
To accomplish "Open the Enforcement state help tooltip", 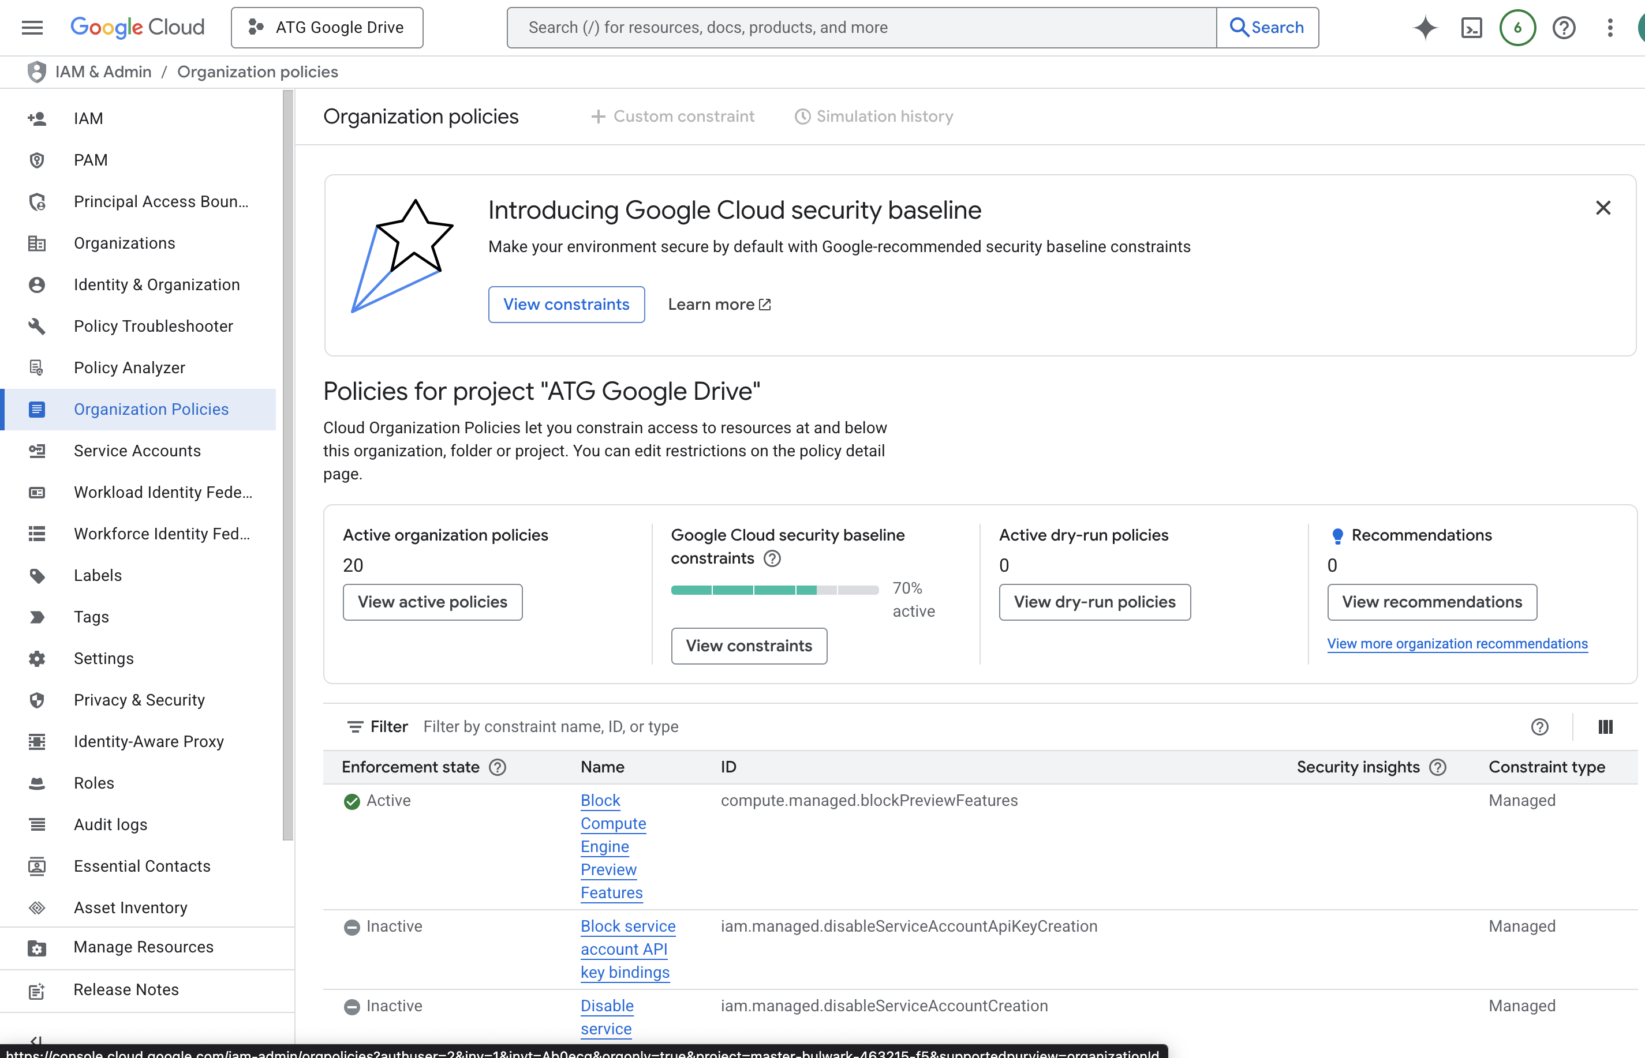I will coord(498,767).
